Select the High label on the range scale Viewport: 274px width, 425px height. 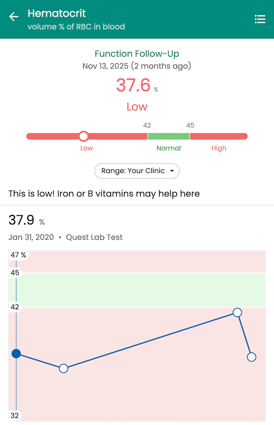point(219,148)
